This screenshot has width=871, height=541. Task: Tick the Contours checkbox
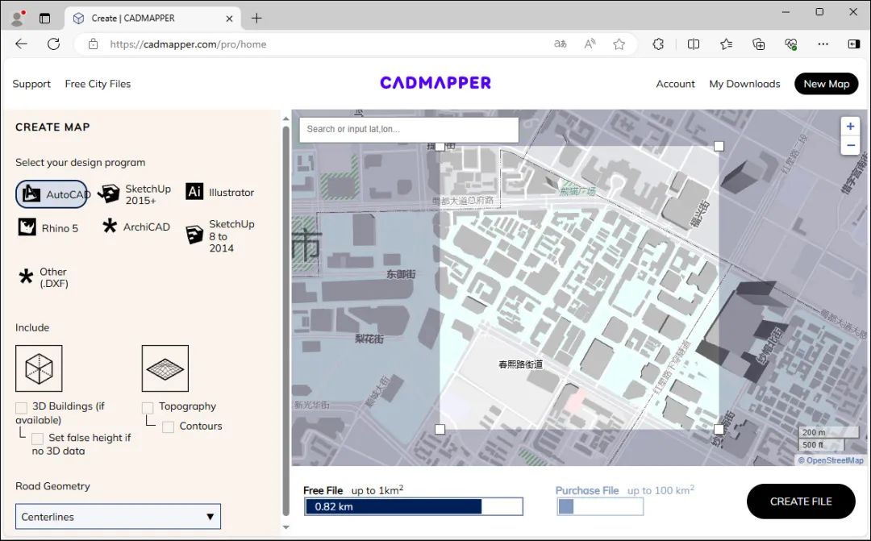coord(168,427)
